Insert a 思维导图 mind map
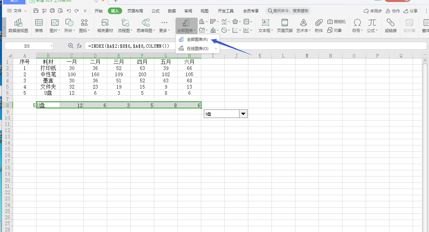 point(145,26)
